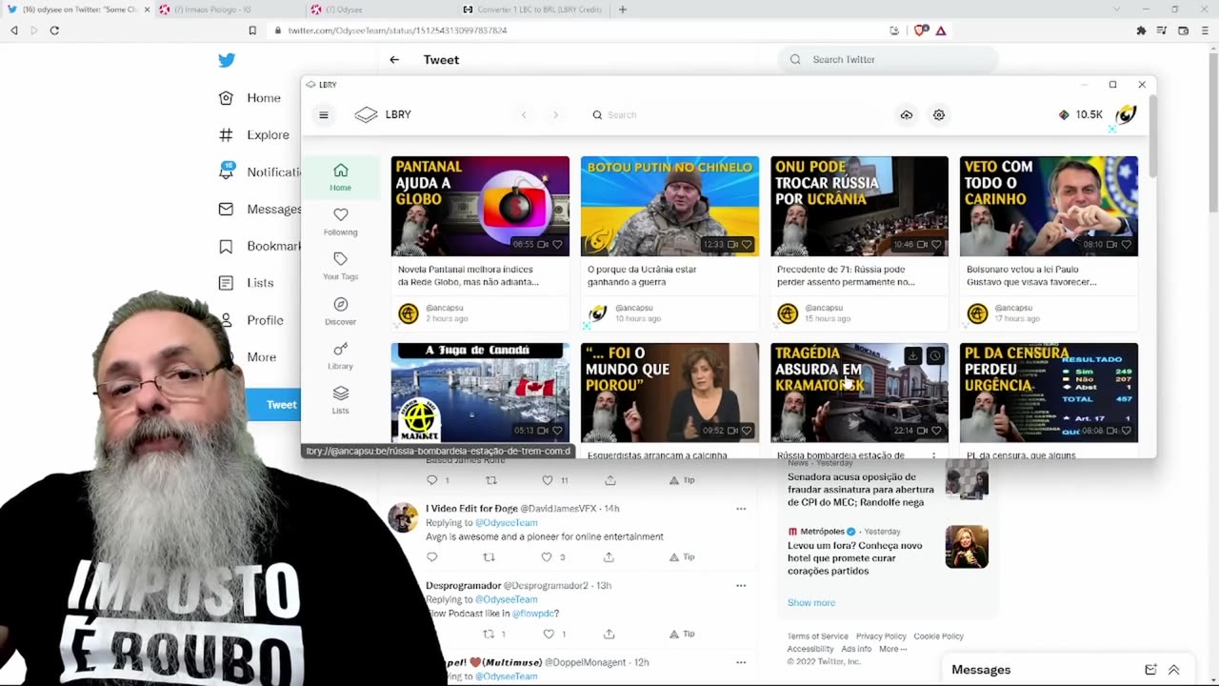Compose new message in Messages dock
Viewport: 1219px width, 686px height.
(x=1150, y=670)
